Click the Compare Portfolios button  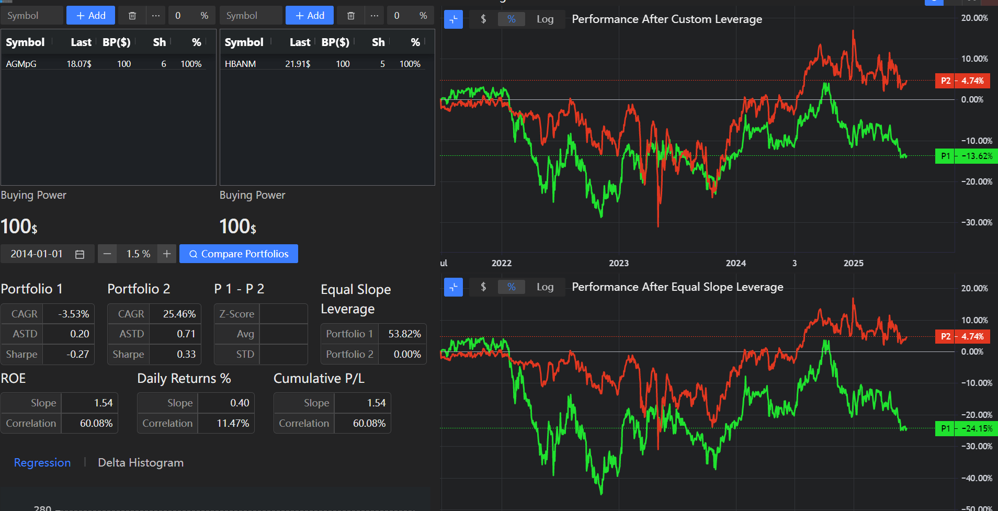click(238, 254)
